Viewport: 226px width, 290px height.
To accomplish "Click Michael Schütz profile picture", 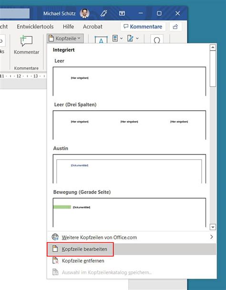I will coord(84,13).
